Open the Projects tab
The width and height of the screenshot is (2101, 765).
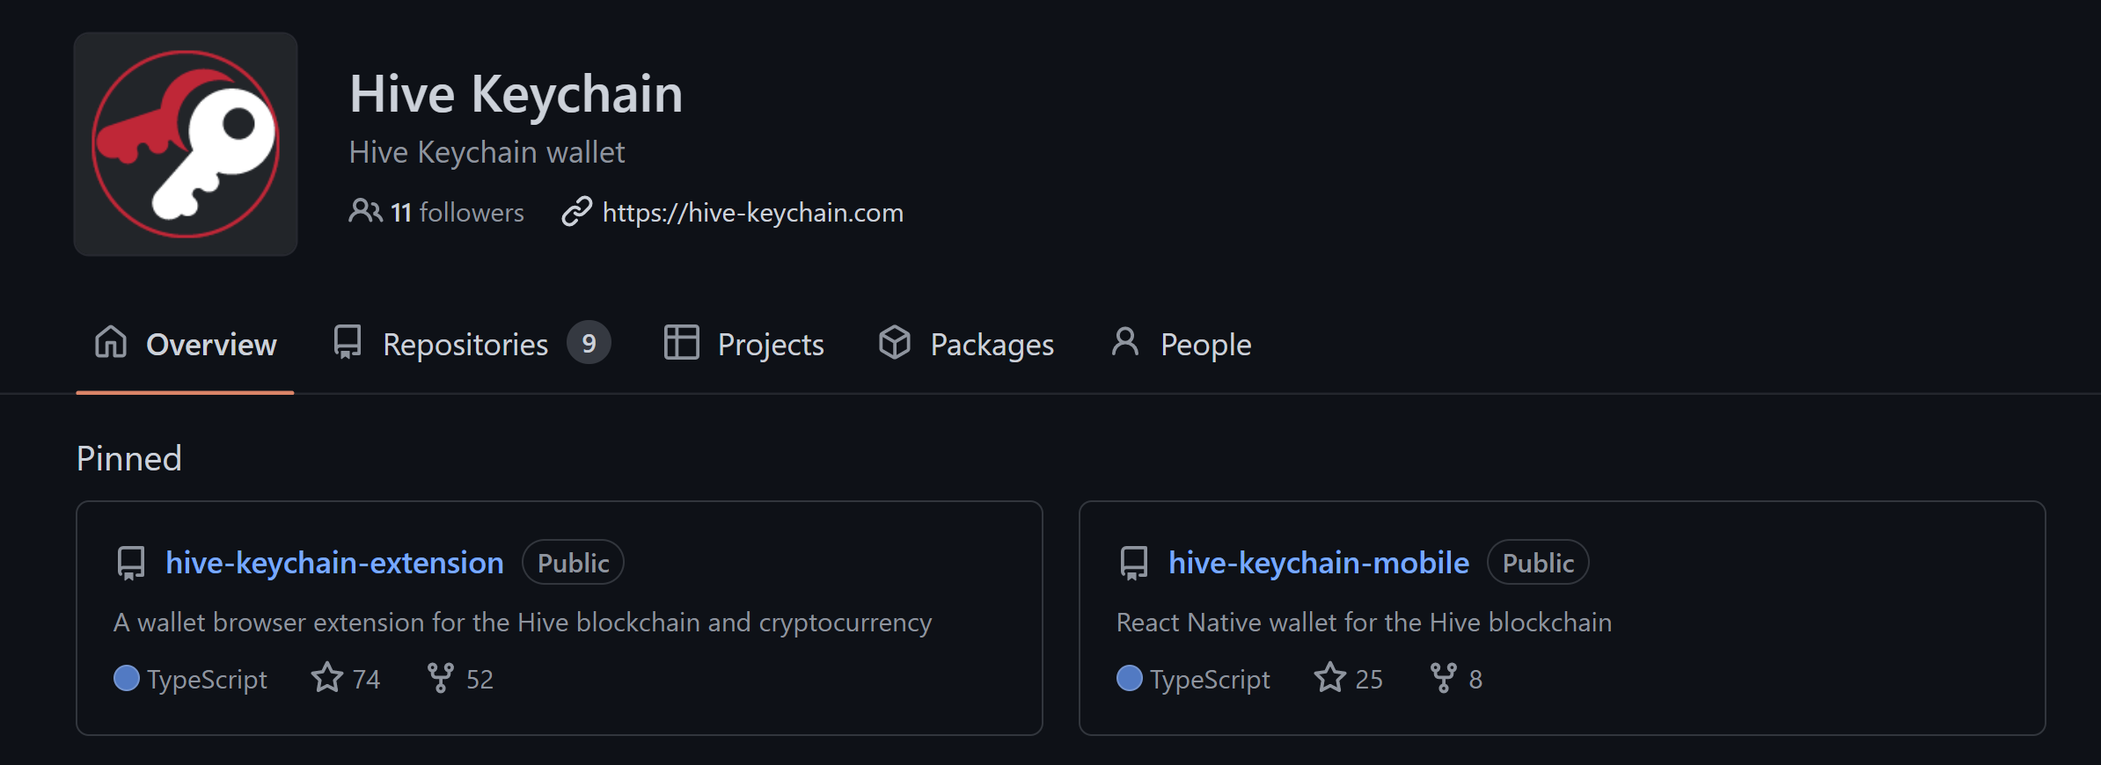coord(744,344)
